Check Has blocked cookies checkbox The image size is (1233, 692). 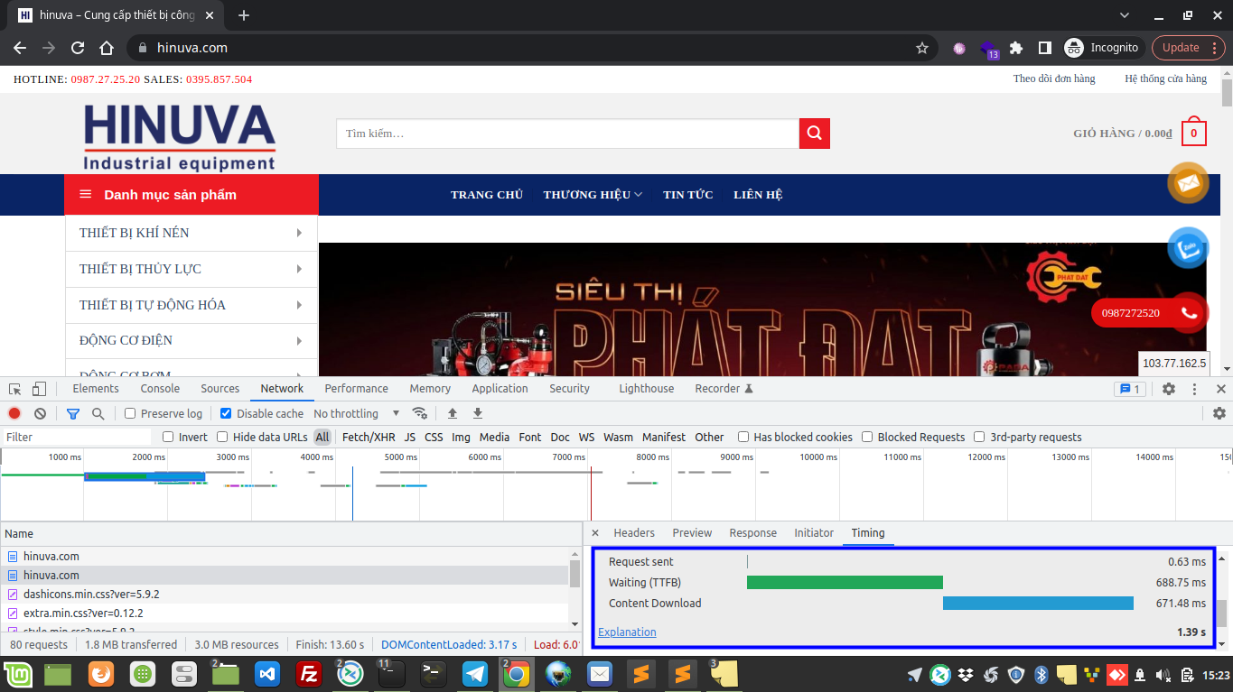[x=743, y=437]
